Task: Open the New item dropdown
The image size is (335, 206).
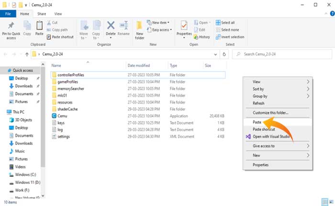Action: pos(161,23)
